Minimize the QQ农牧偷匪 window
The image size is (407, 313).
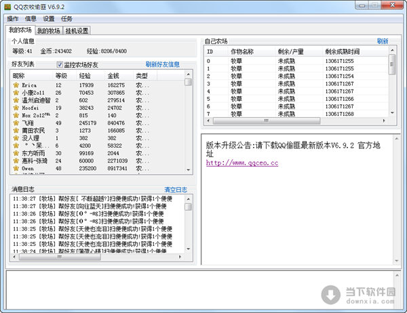point(362,5)
